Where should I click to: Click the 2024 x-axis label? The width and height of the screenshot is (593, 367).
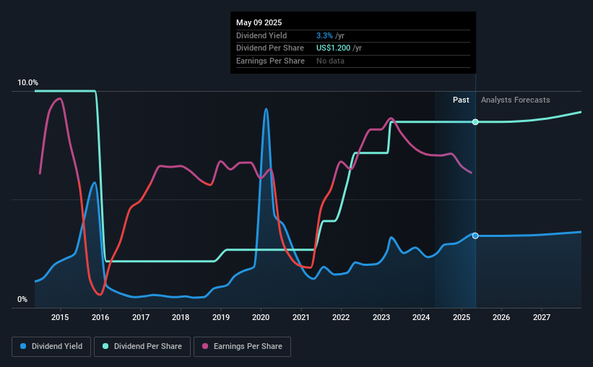(x=421, y=317)
